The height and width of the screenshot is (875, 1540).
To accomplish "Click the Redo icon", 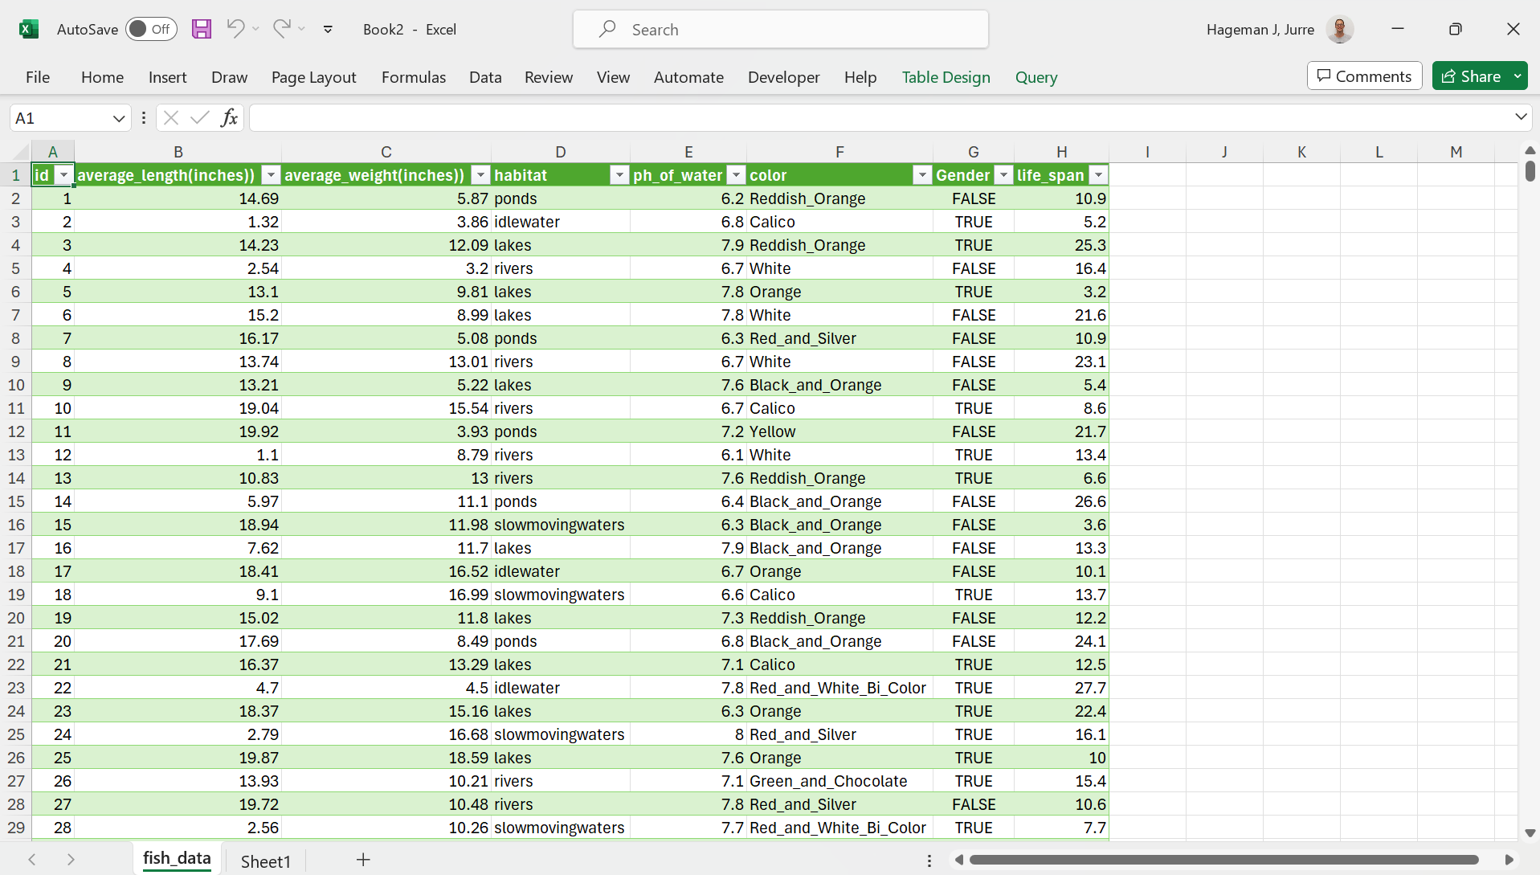I will [280, 29].
